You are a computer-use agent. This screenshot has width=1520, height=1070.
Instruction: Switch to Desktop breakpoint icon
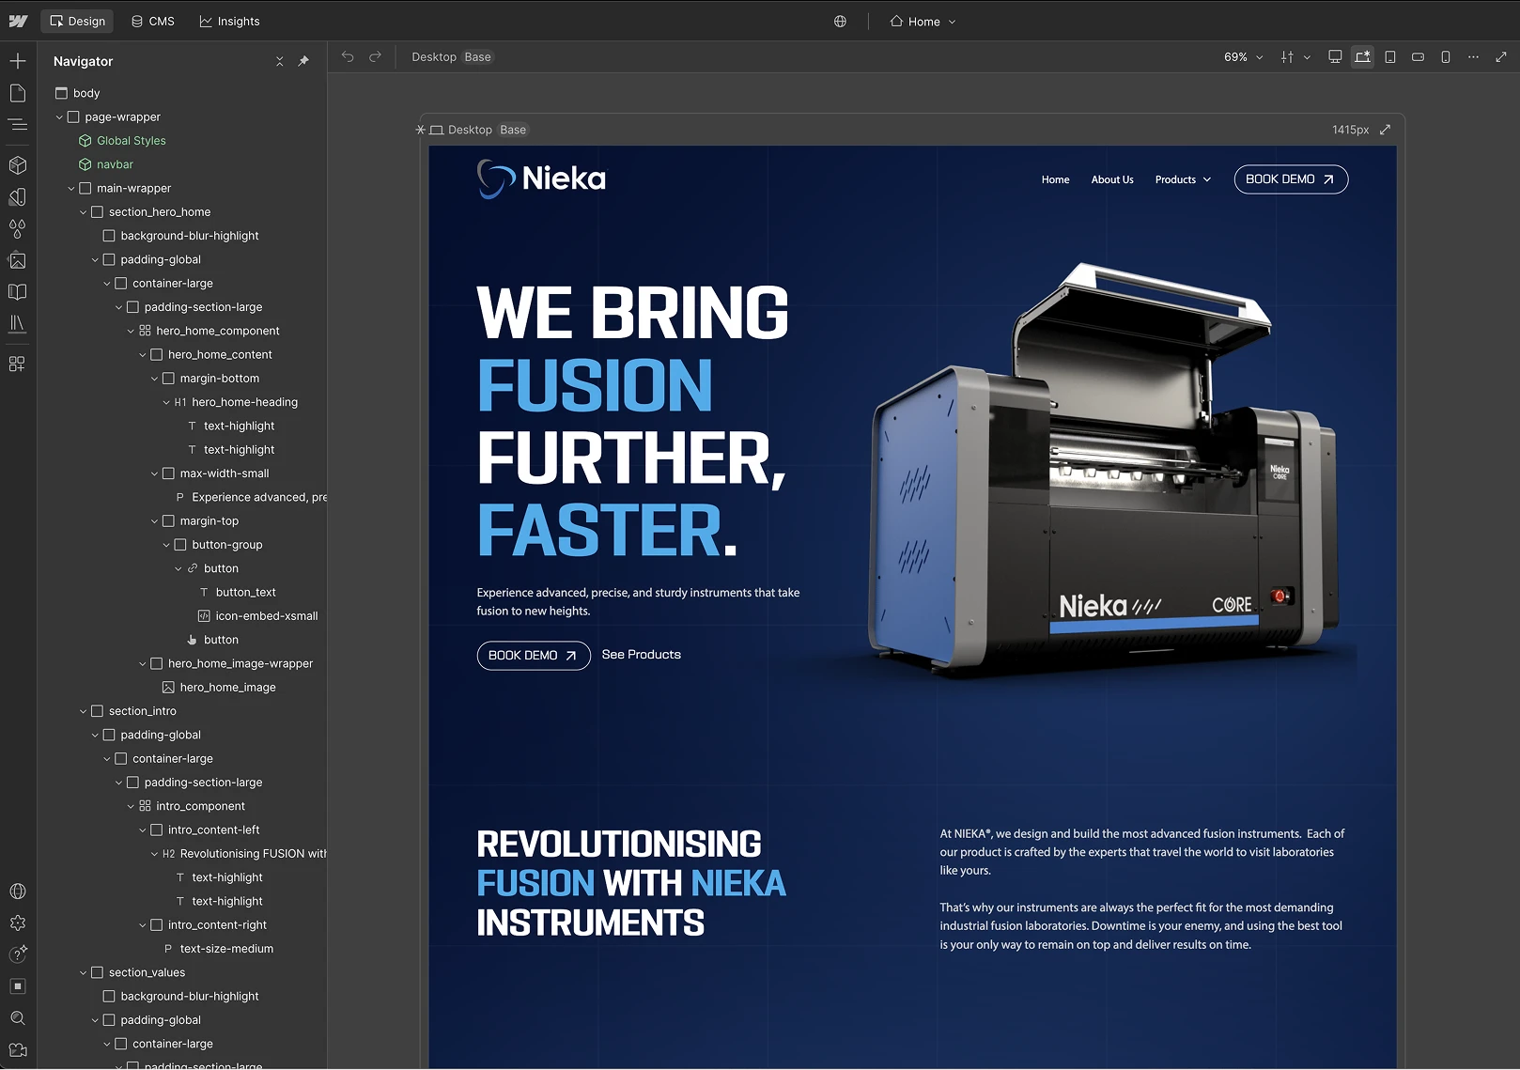coord(1335,56)
